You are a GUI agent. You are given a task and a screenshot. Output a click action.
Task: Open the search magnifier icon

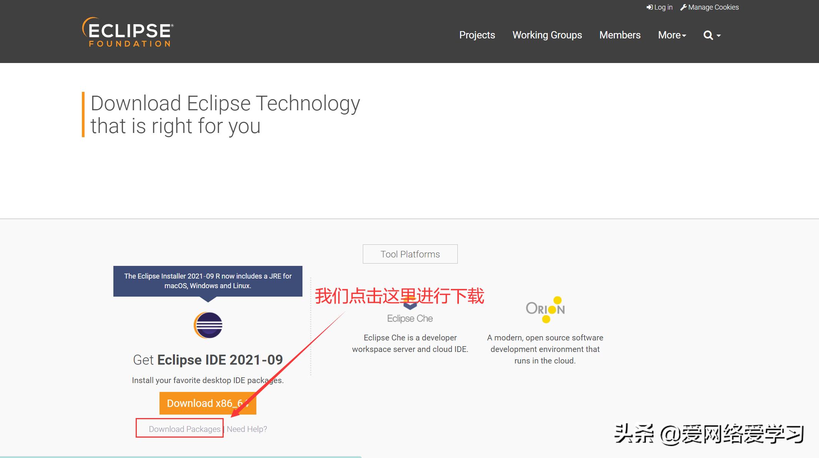(x=708, y=35)
